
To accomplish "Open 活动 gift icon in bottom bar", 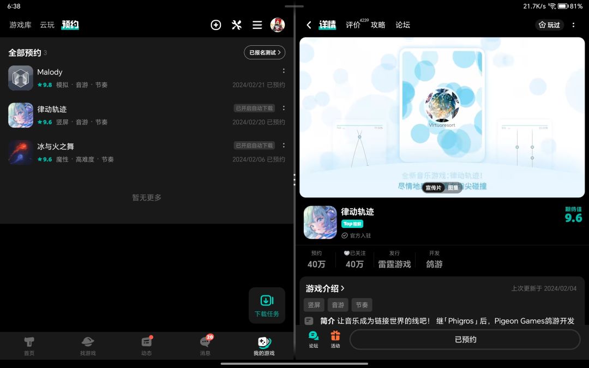I will point(335,340).
